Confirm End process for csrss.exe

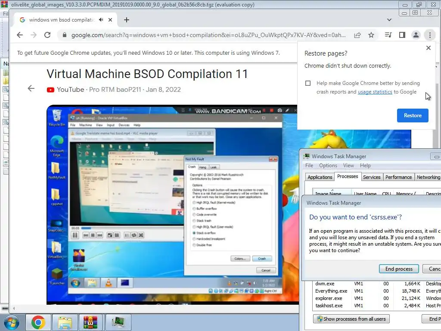point(399,269)
